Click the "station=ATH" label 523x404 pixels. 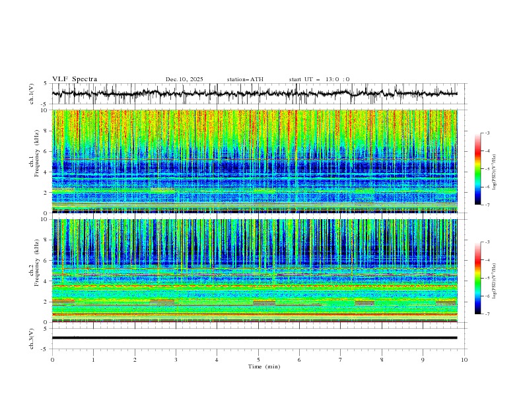click(x=245, y=79)
